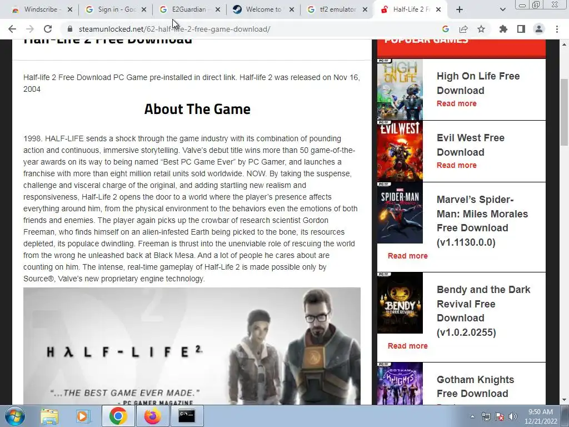Viewport: 569px width, 427px height.
Task: Open High On Life Free Download link
Action: (x=478, y=83)
